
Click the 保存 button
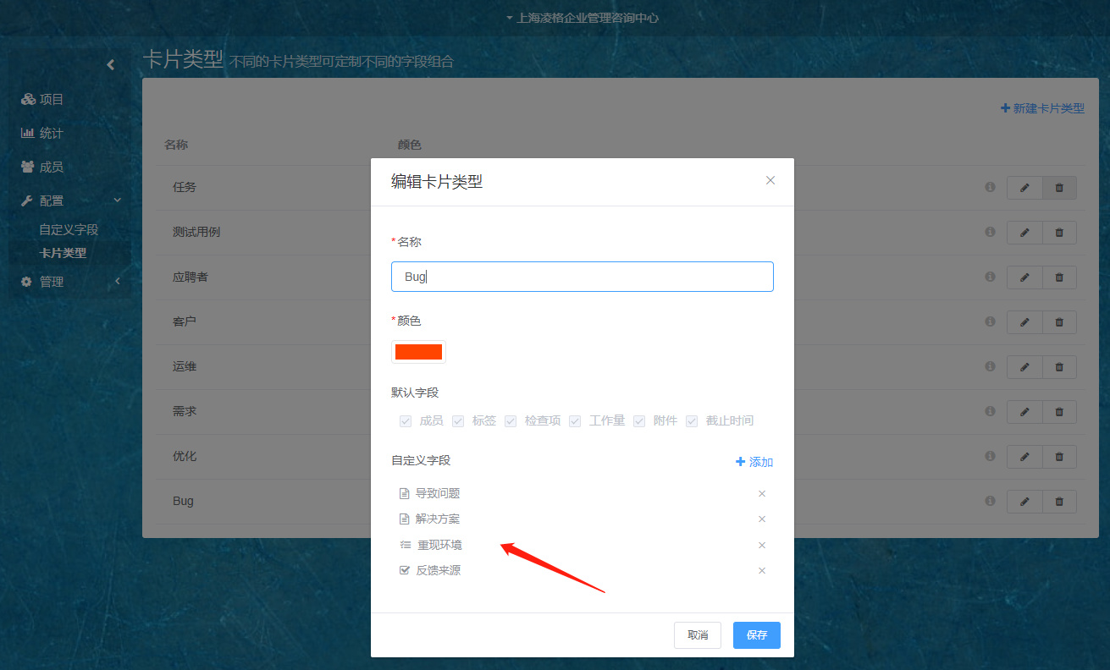[x=756, y=635]
